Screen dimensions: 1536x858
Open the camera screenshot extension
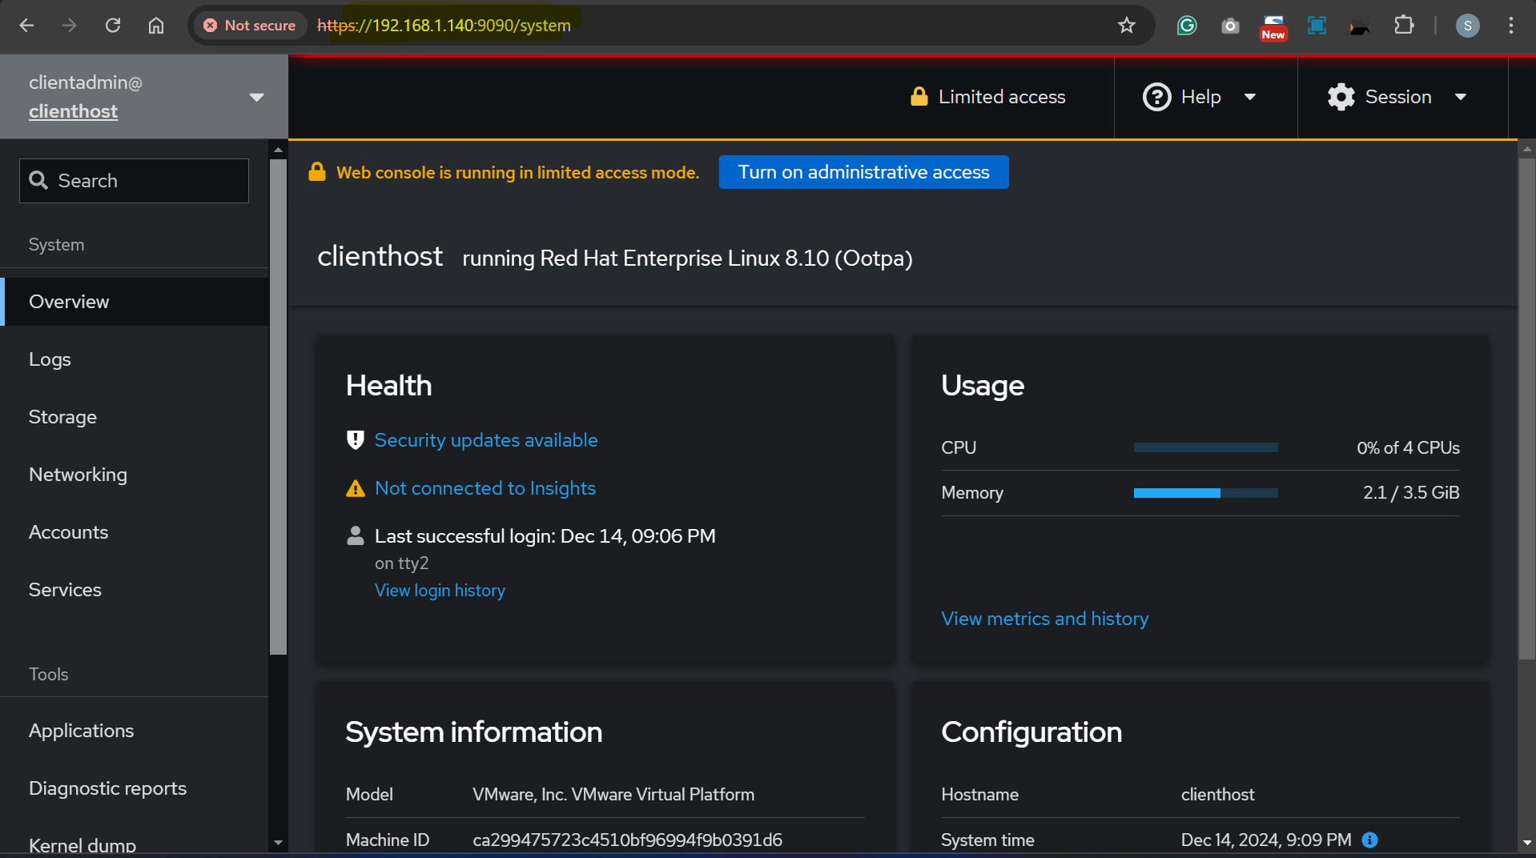pos(1230,26)
